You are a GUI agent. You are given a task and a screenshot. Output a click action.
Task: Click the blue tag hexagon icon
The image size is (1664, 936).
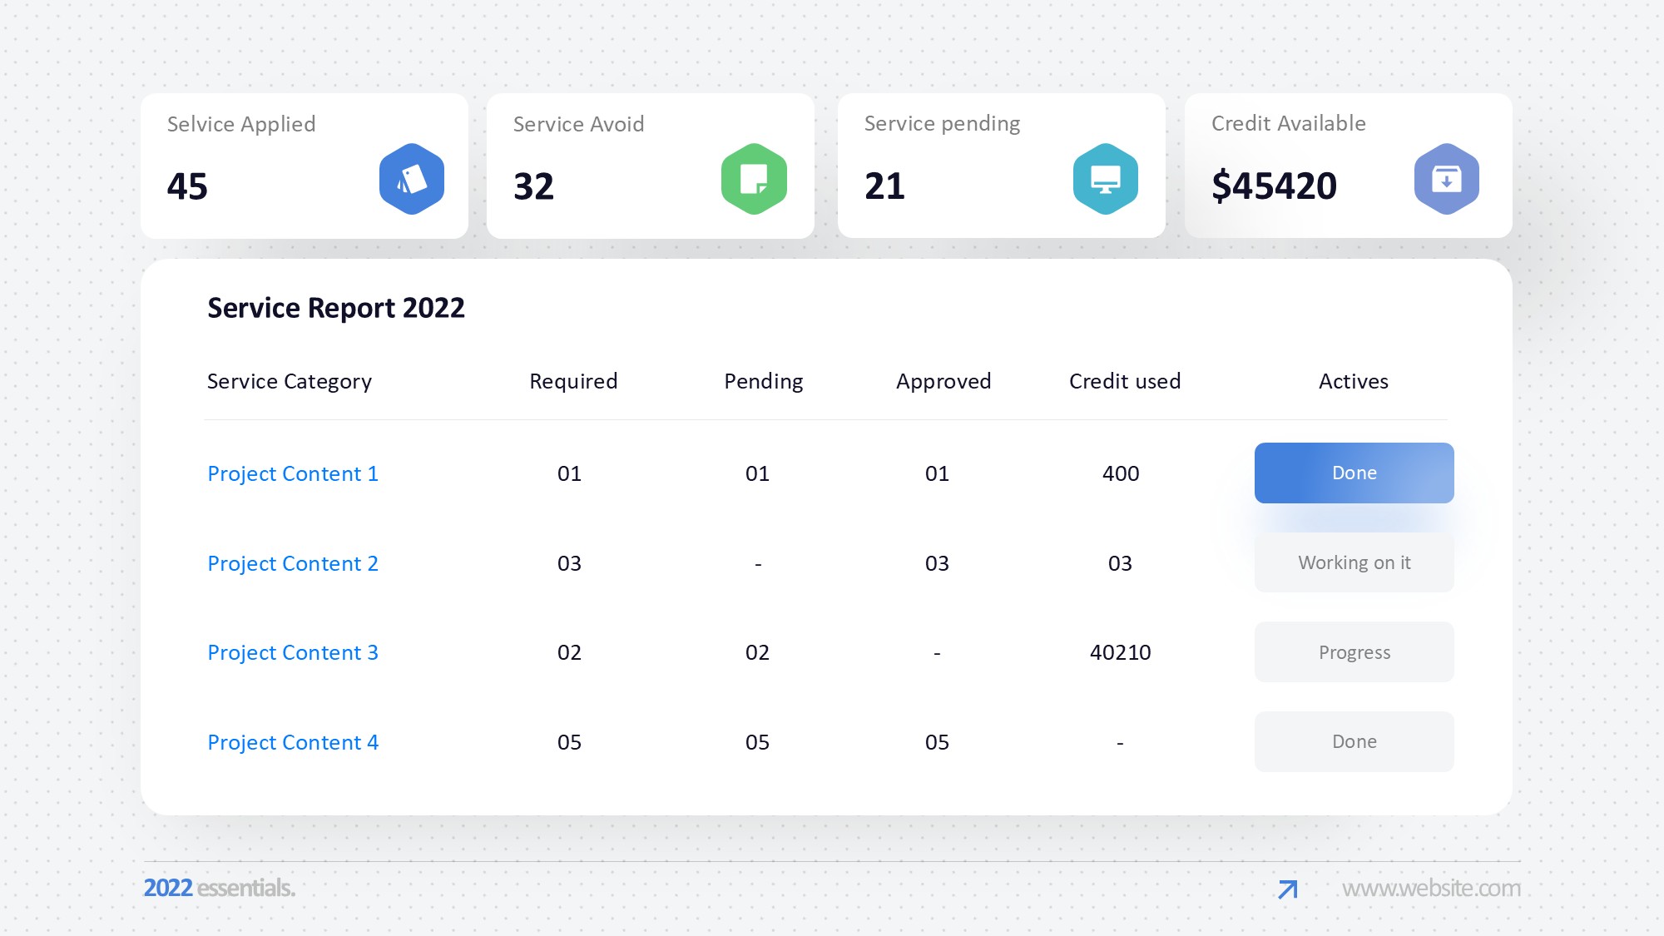412,179
